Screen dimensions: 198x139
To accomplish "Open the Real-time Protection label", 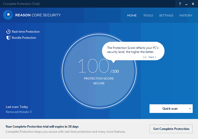I will 26,32.
